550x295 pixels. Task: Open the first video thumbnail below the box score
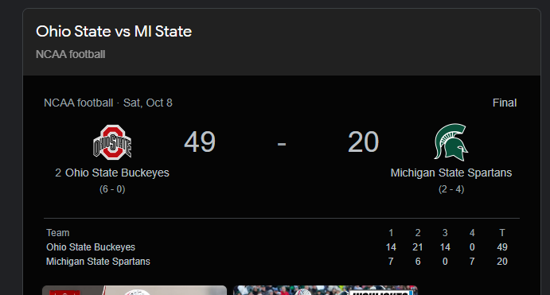pos(135,290)
